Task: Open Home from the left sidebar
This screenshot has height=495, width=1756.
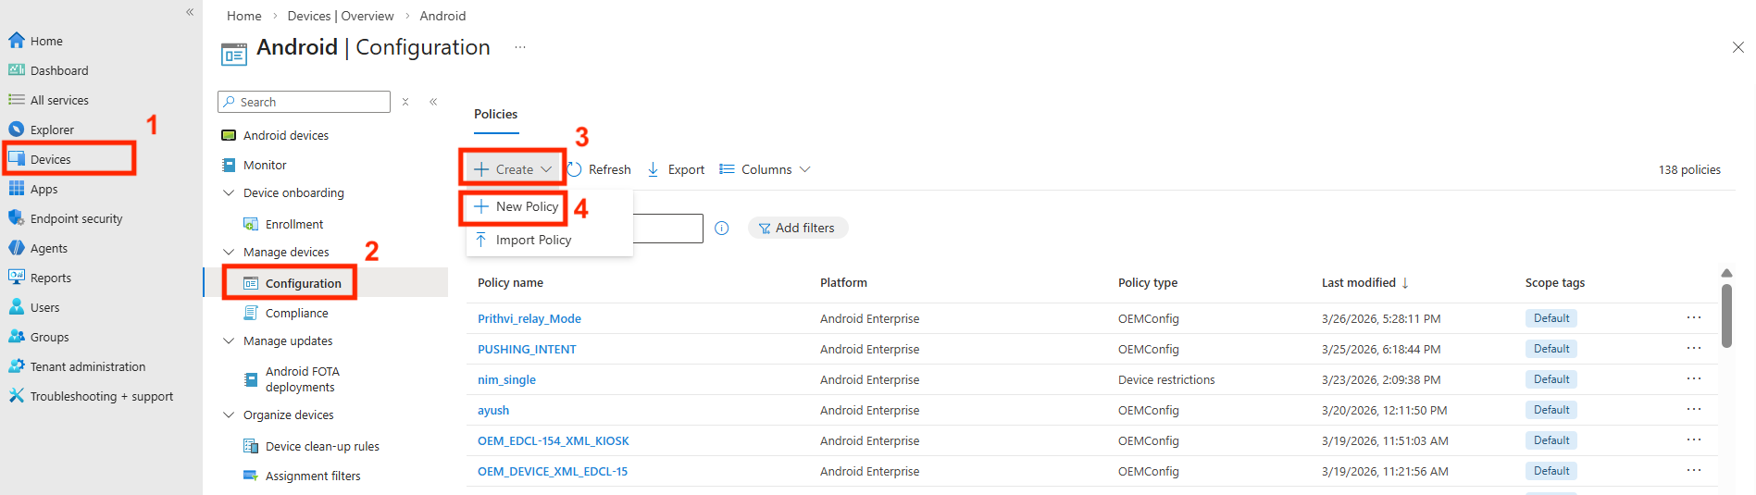Action: coord(46,41)
